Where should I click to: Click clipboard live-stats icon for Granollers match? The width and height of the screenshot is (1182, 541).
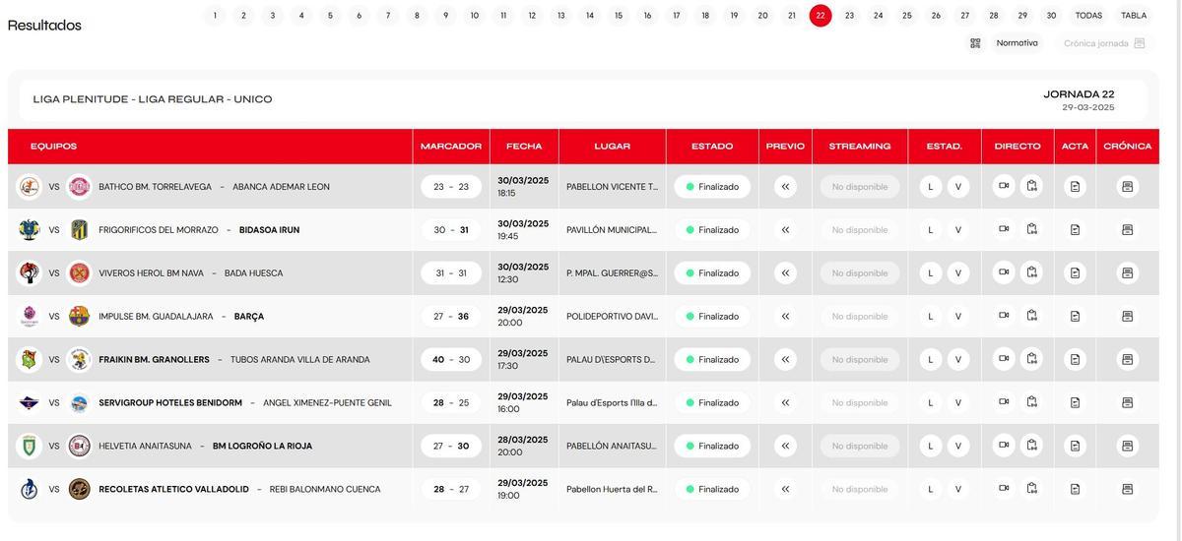pyautogui.click(x=1031, y=359)
